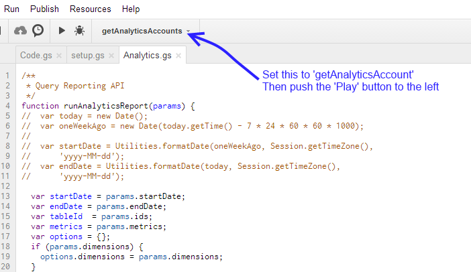Click the cloud upload deploy icon
The width and height of the screenshot is (471, 272).
click(x=20, y=31)
